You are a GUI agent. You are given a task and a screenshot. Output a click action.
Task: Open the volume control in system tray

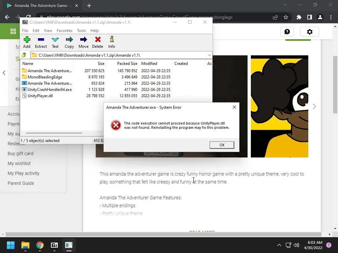(297, 245)
